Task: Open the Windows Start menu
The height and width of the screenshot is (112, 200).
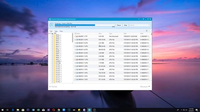Action: click(2, 110)
